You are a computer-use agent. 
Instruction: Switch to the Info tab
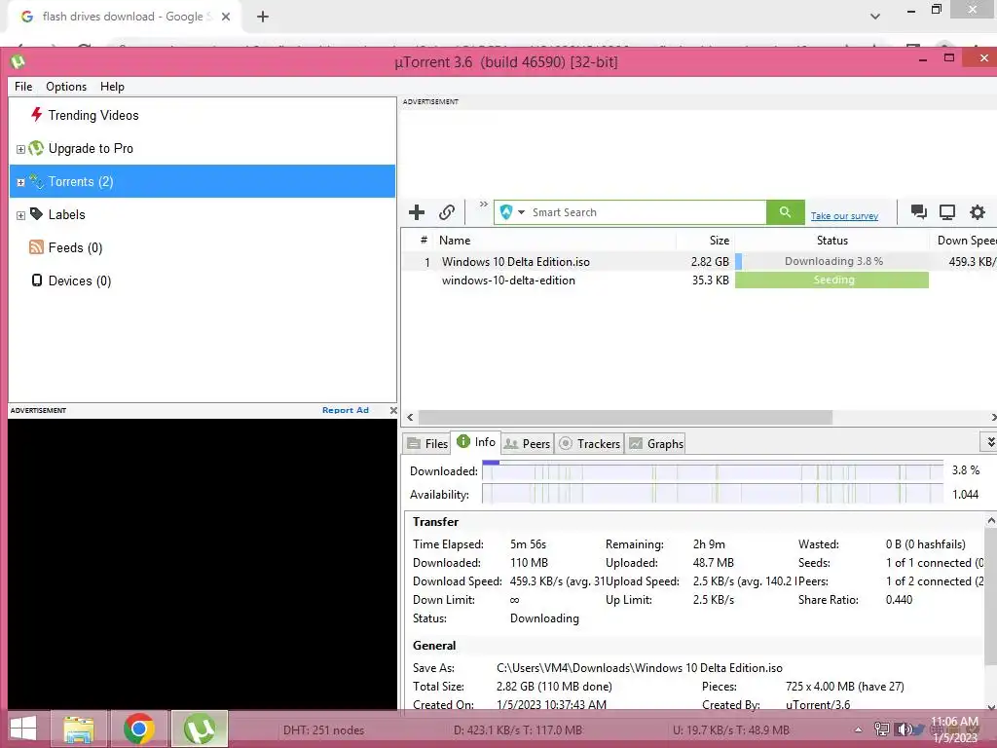[x=476, y=442]
